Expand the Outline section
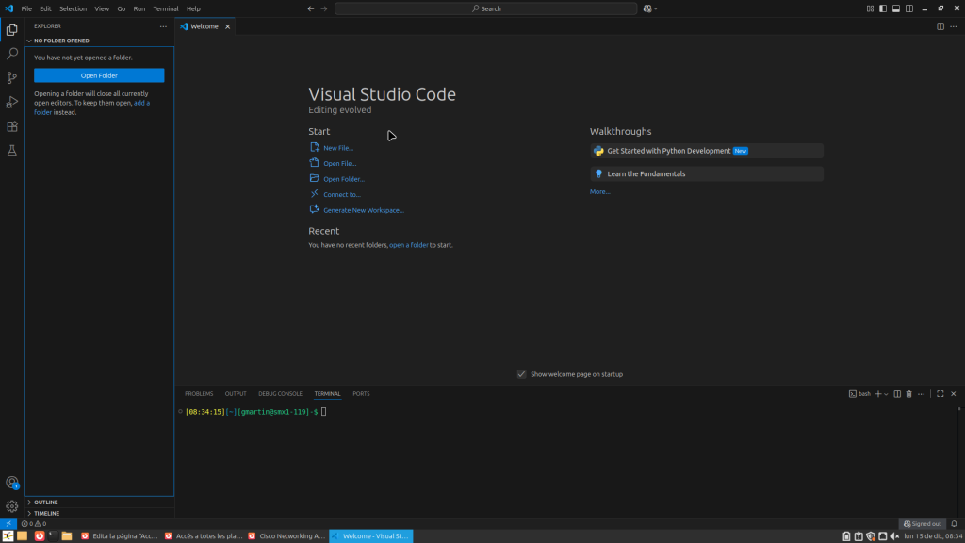Image resolution: width=965 pixels, height=543 pixels. pos(45,502)
